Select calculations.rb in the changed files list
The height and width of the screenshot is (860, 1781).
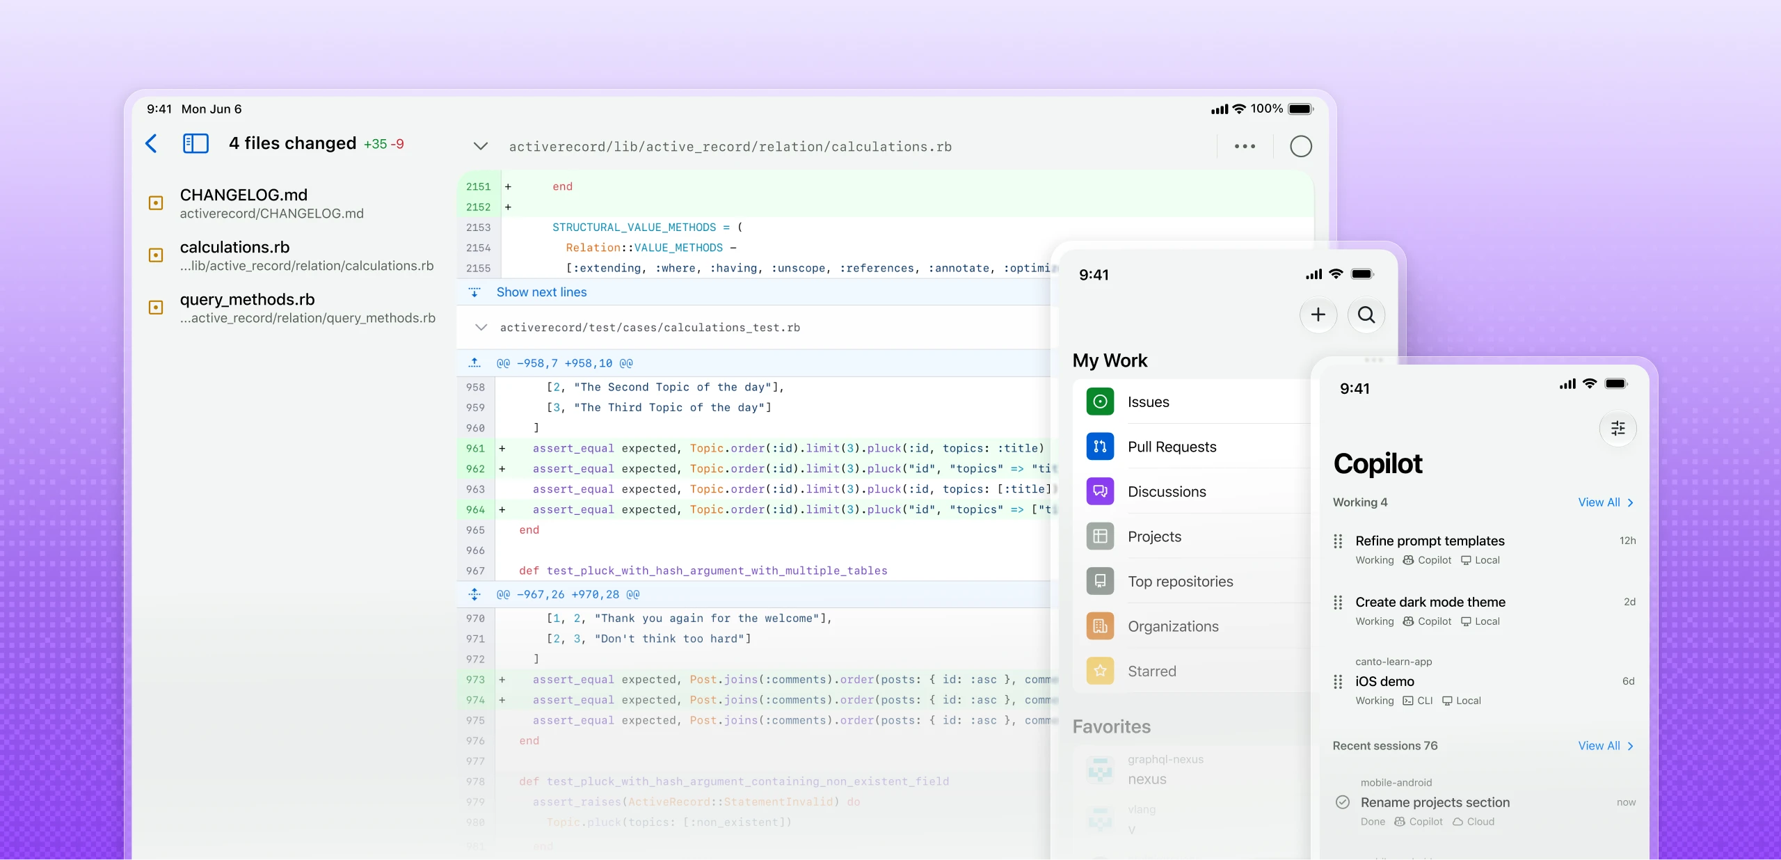[306, 255]
